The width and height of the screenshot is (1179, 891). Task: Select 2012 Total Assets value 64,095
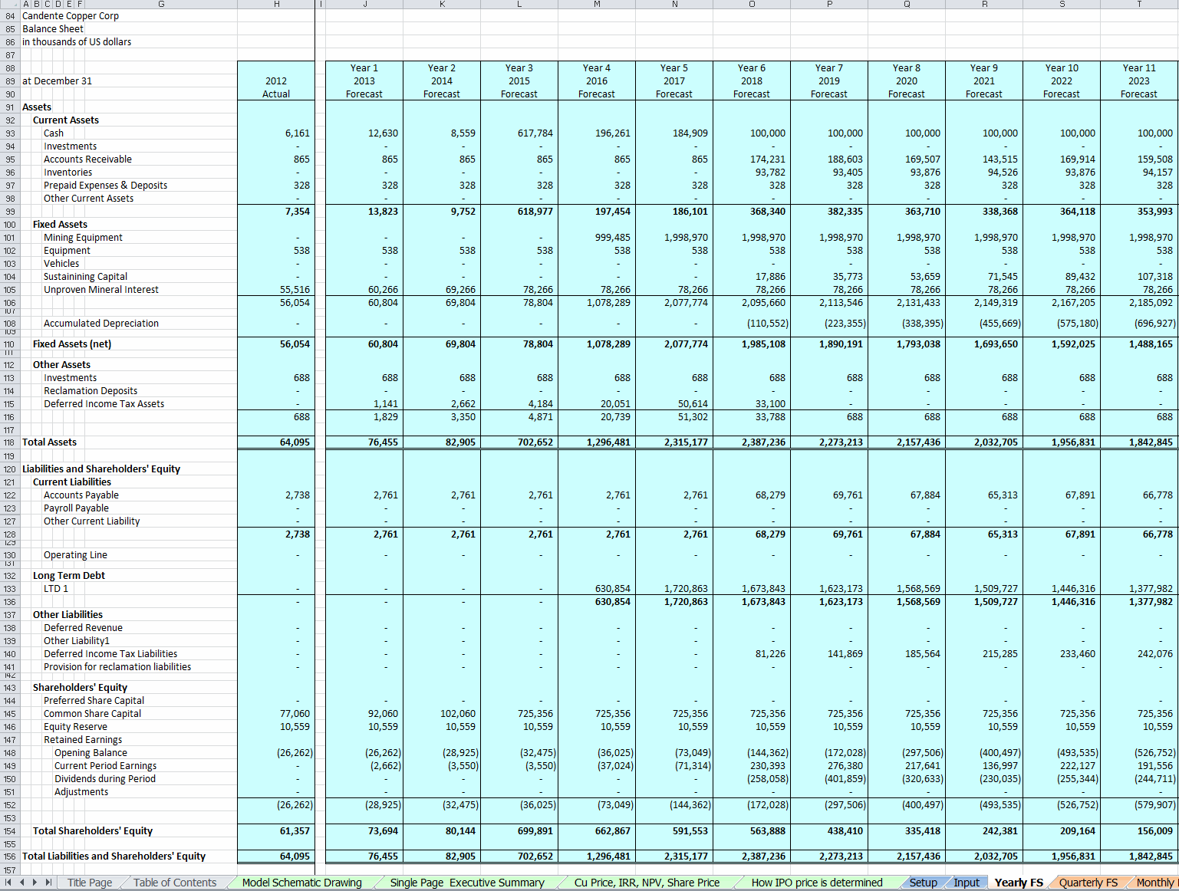click(x=276, y=442)
